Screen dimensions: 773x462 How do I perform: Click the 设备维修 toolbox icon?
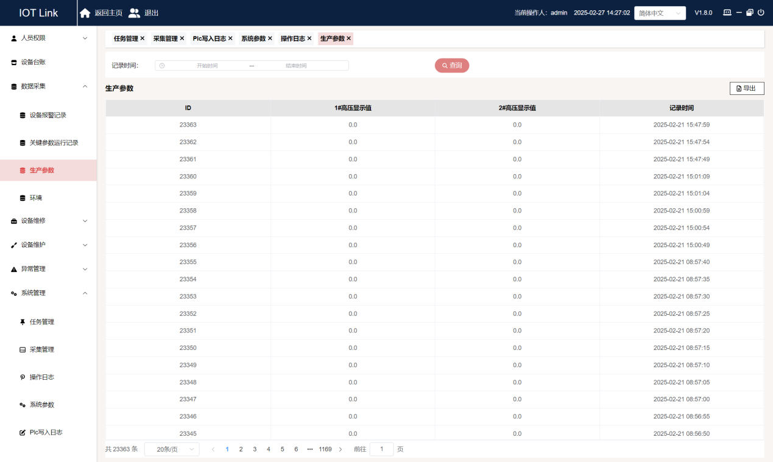tap(14, 221)
